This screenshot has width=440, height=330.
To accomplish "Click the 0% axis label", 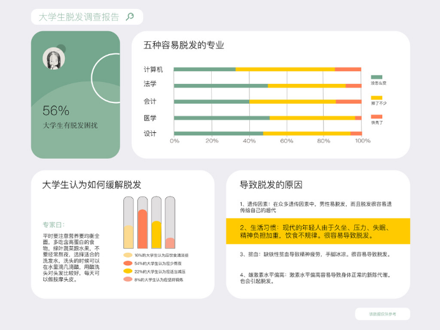I will tap(174, 141).
